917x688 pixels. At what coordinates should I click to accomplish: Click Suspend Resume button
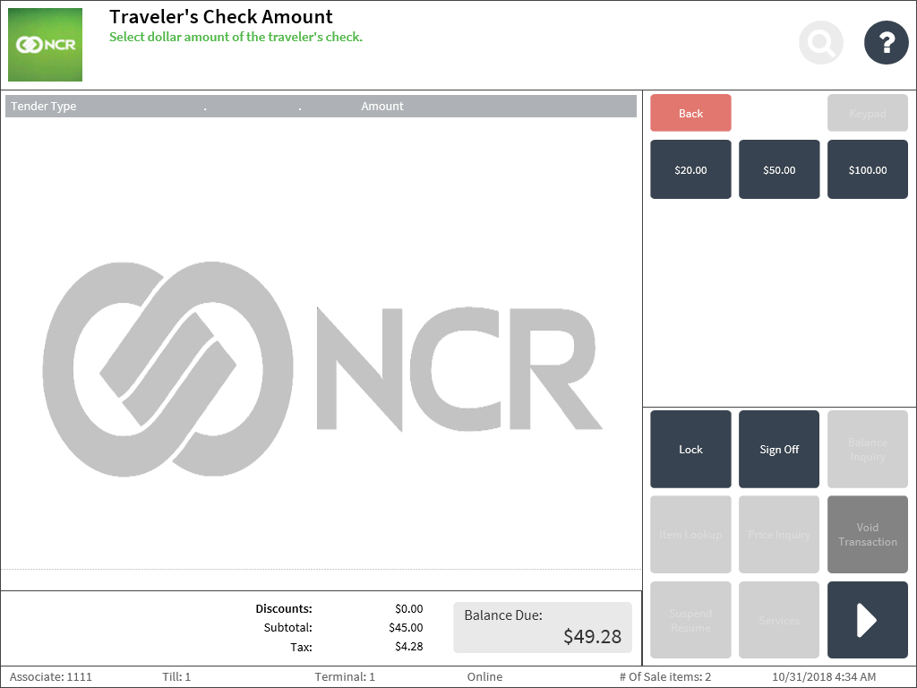(x=690, y=620)
